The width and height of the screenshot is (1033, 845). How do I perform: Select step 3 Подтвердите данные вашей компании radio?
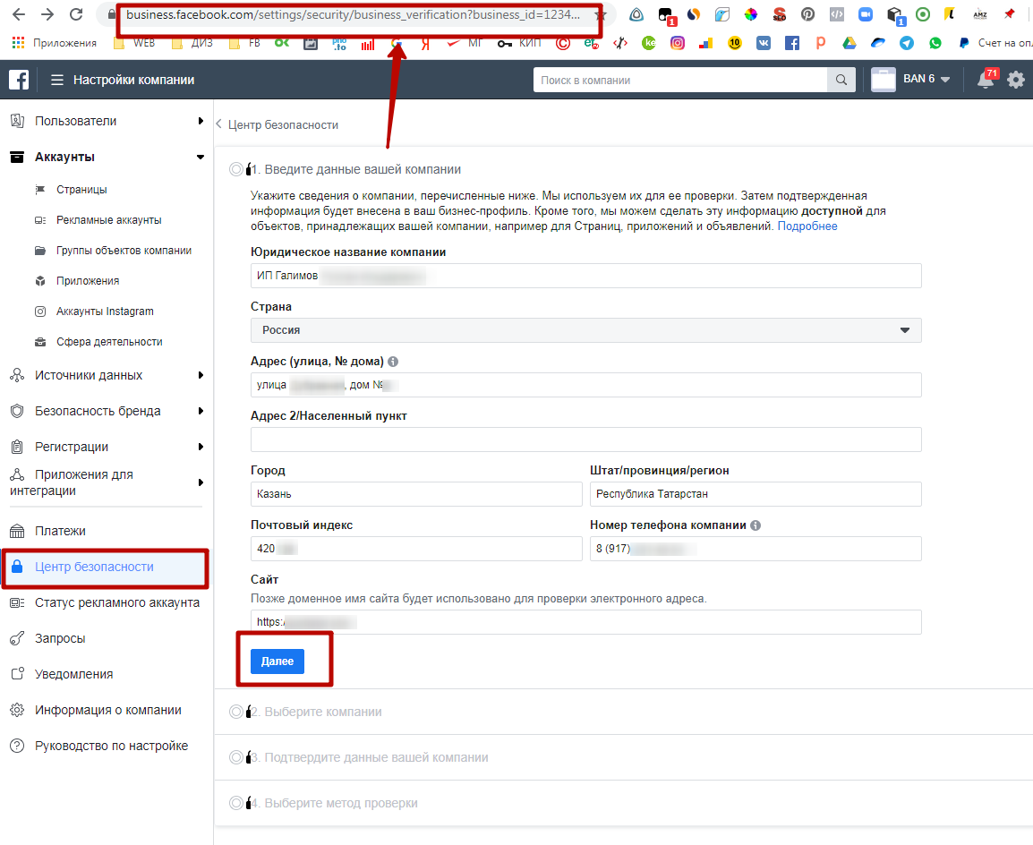click(236, 757)
